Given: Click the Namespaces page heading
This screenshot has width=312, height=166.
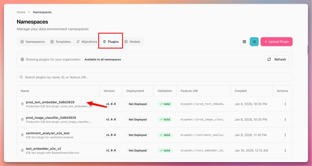Looking at the screenshot, I should tap(32, 22).
